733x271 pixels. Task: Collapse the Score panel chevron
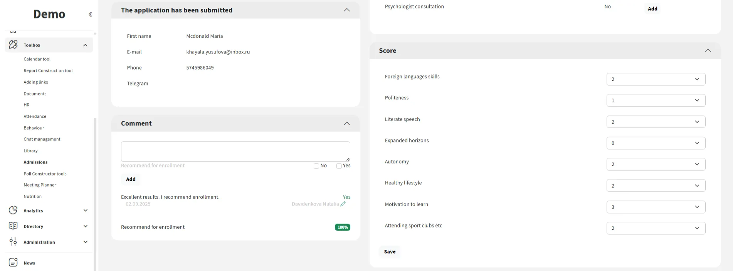click(708, 50)
